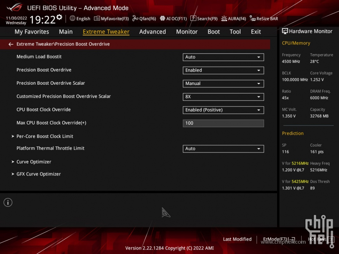Click Prediction section heading

tap(293, 133)
